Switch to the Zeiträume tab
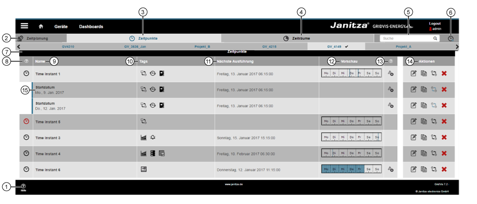477x204 pixels. pyautogui.click(x=297, y=39)
